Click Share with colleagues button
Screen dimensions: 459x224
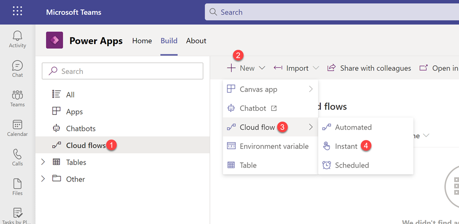(x=369, y=68)
